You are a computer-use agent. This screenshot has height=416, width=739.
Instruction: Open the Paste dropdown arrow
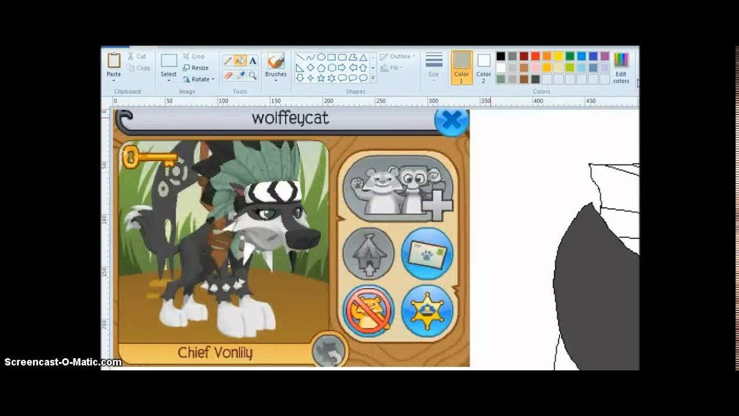pos(114,80)
